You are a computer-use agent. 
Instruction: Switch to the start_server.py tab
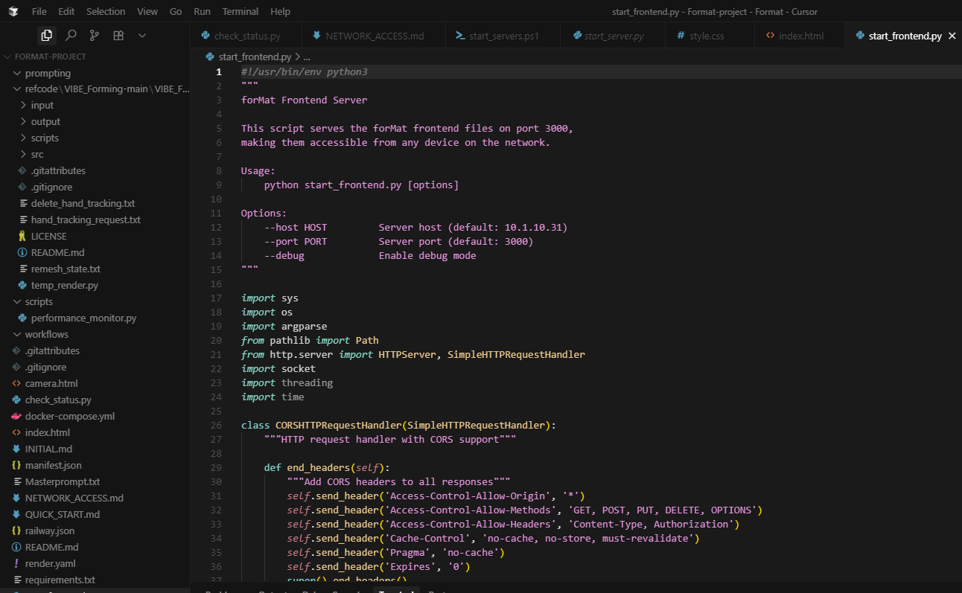coord(613,36)
